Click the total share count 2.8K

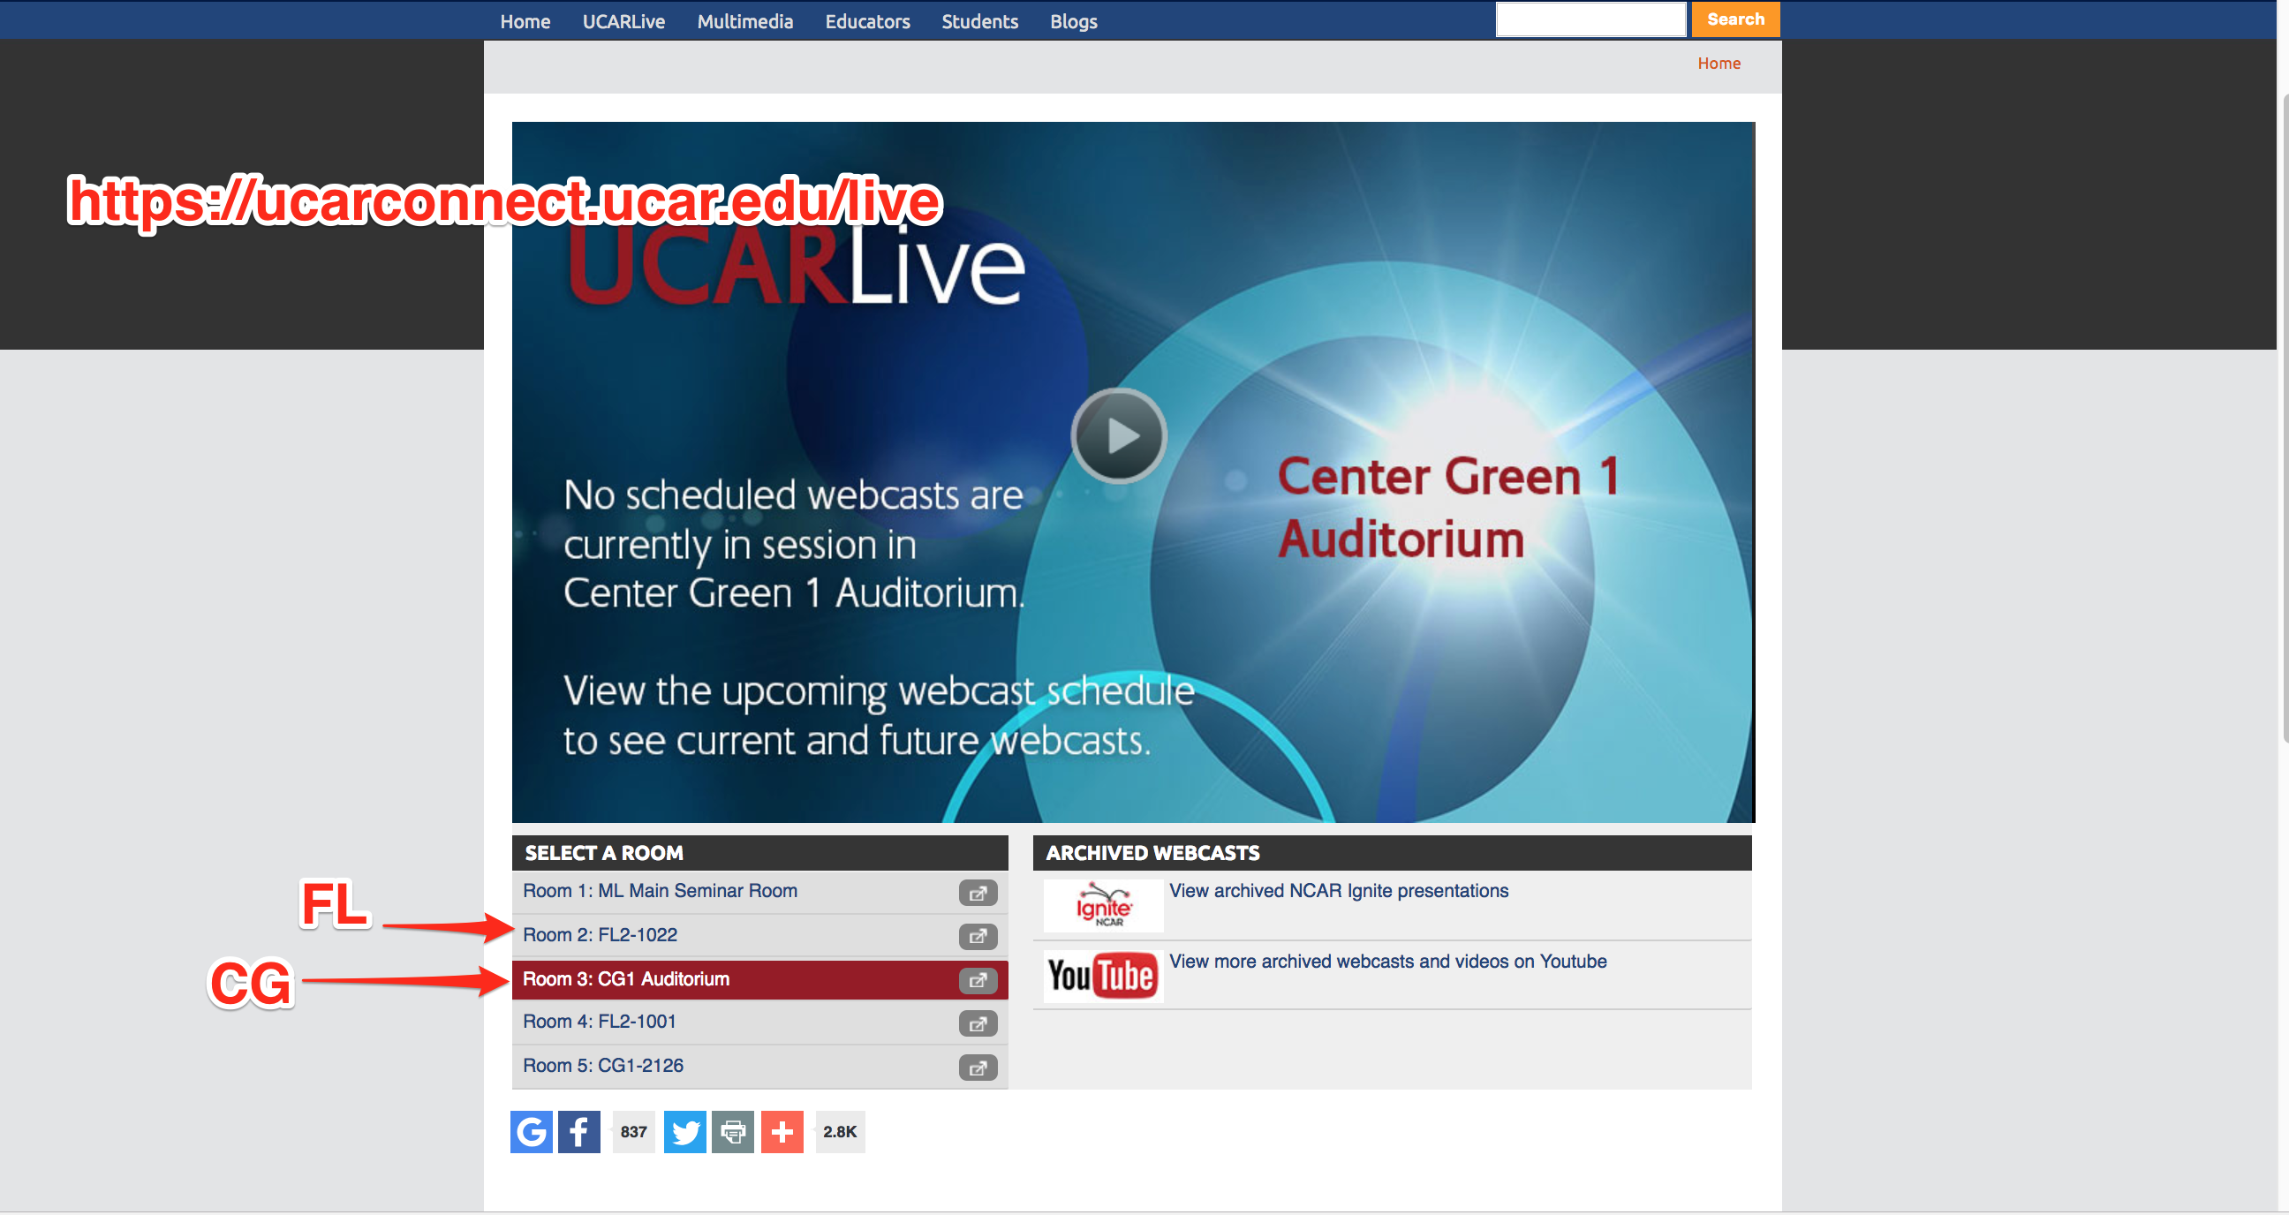pos(840,1131)
